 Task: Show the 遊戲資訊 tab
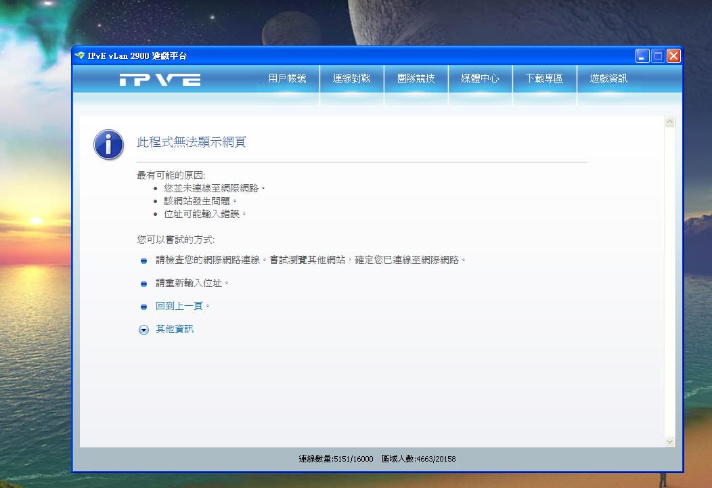point(608,79)
